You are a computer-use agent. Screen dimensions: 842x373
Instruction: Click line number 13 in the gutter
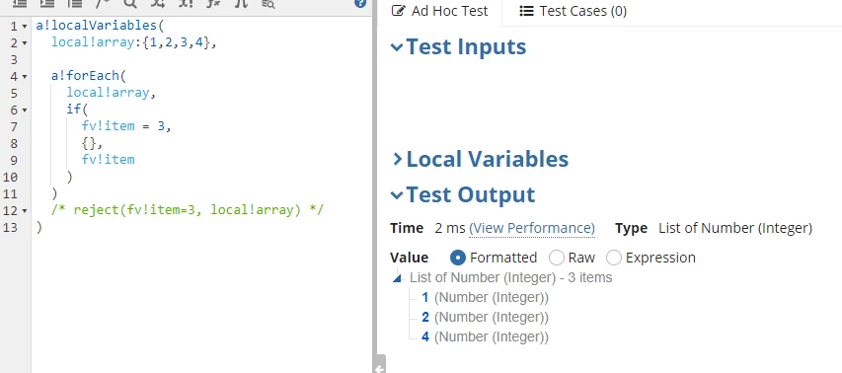(x=10, y=227)
